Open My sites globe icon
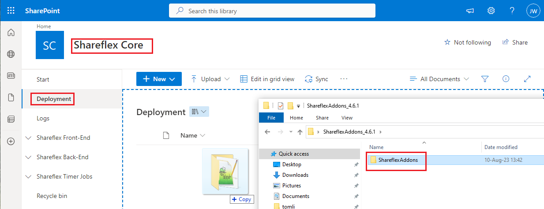The height and width of the screenshot is (209, 544). click(x=11, y=54)
